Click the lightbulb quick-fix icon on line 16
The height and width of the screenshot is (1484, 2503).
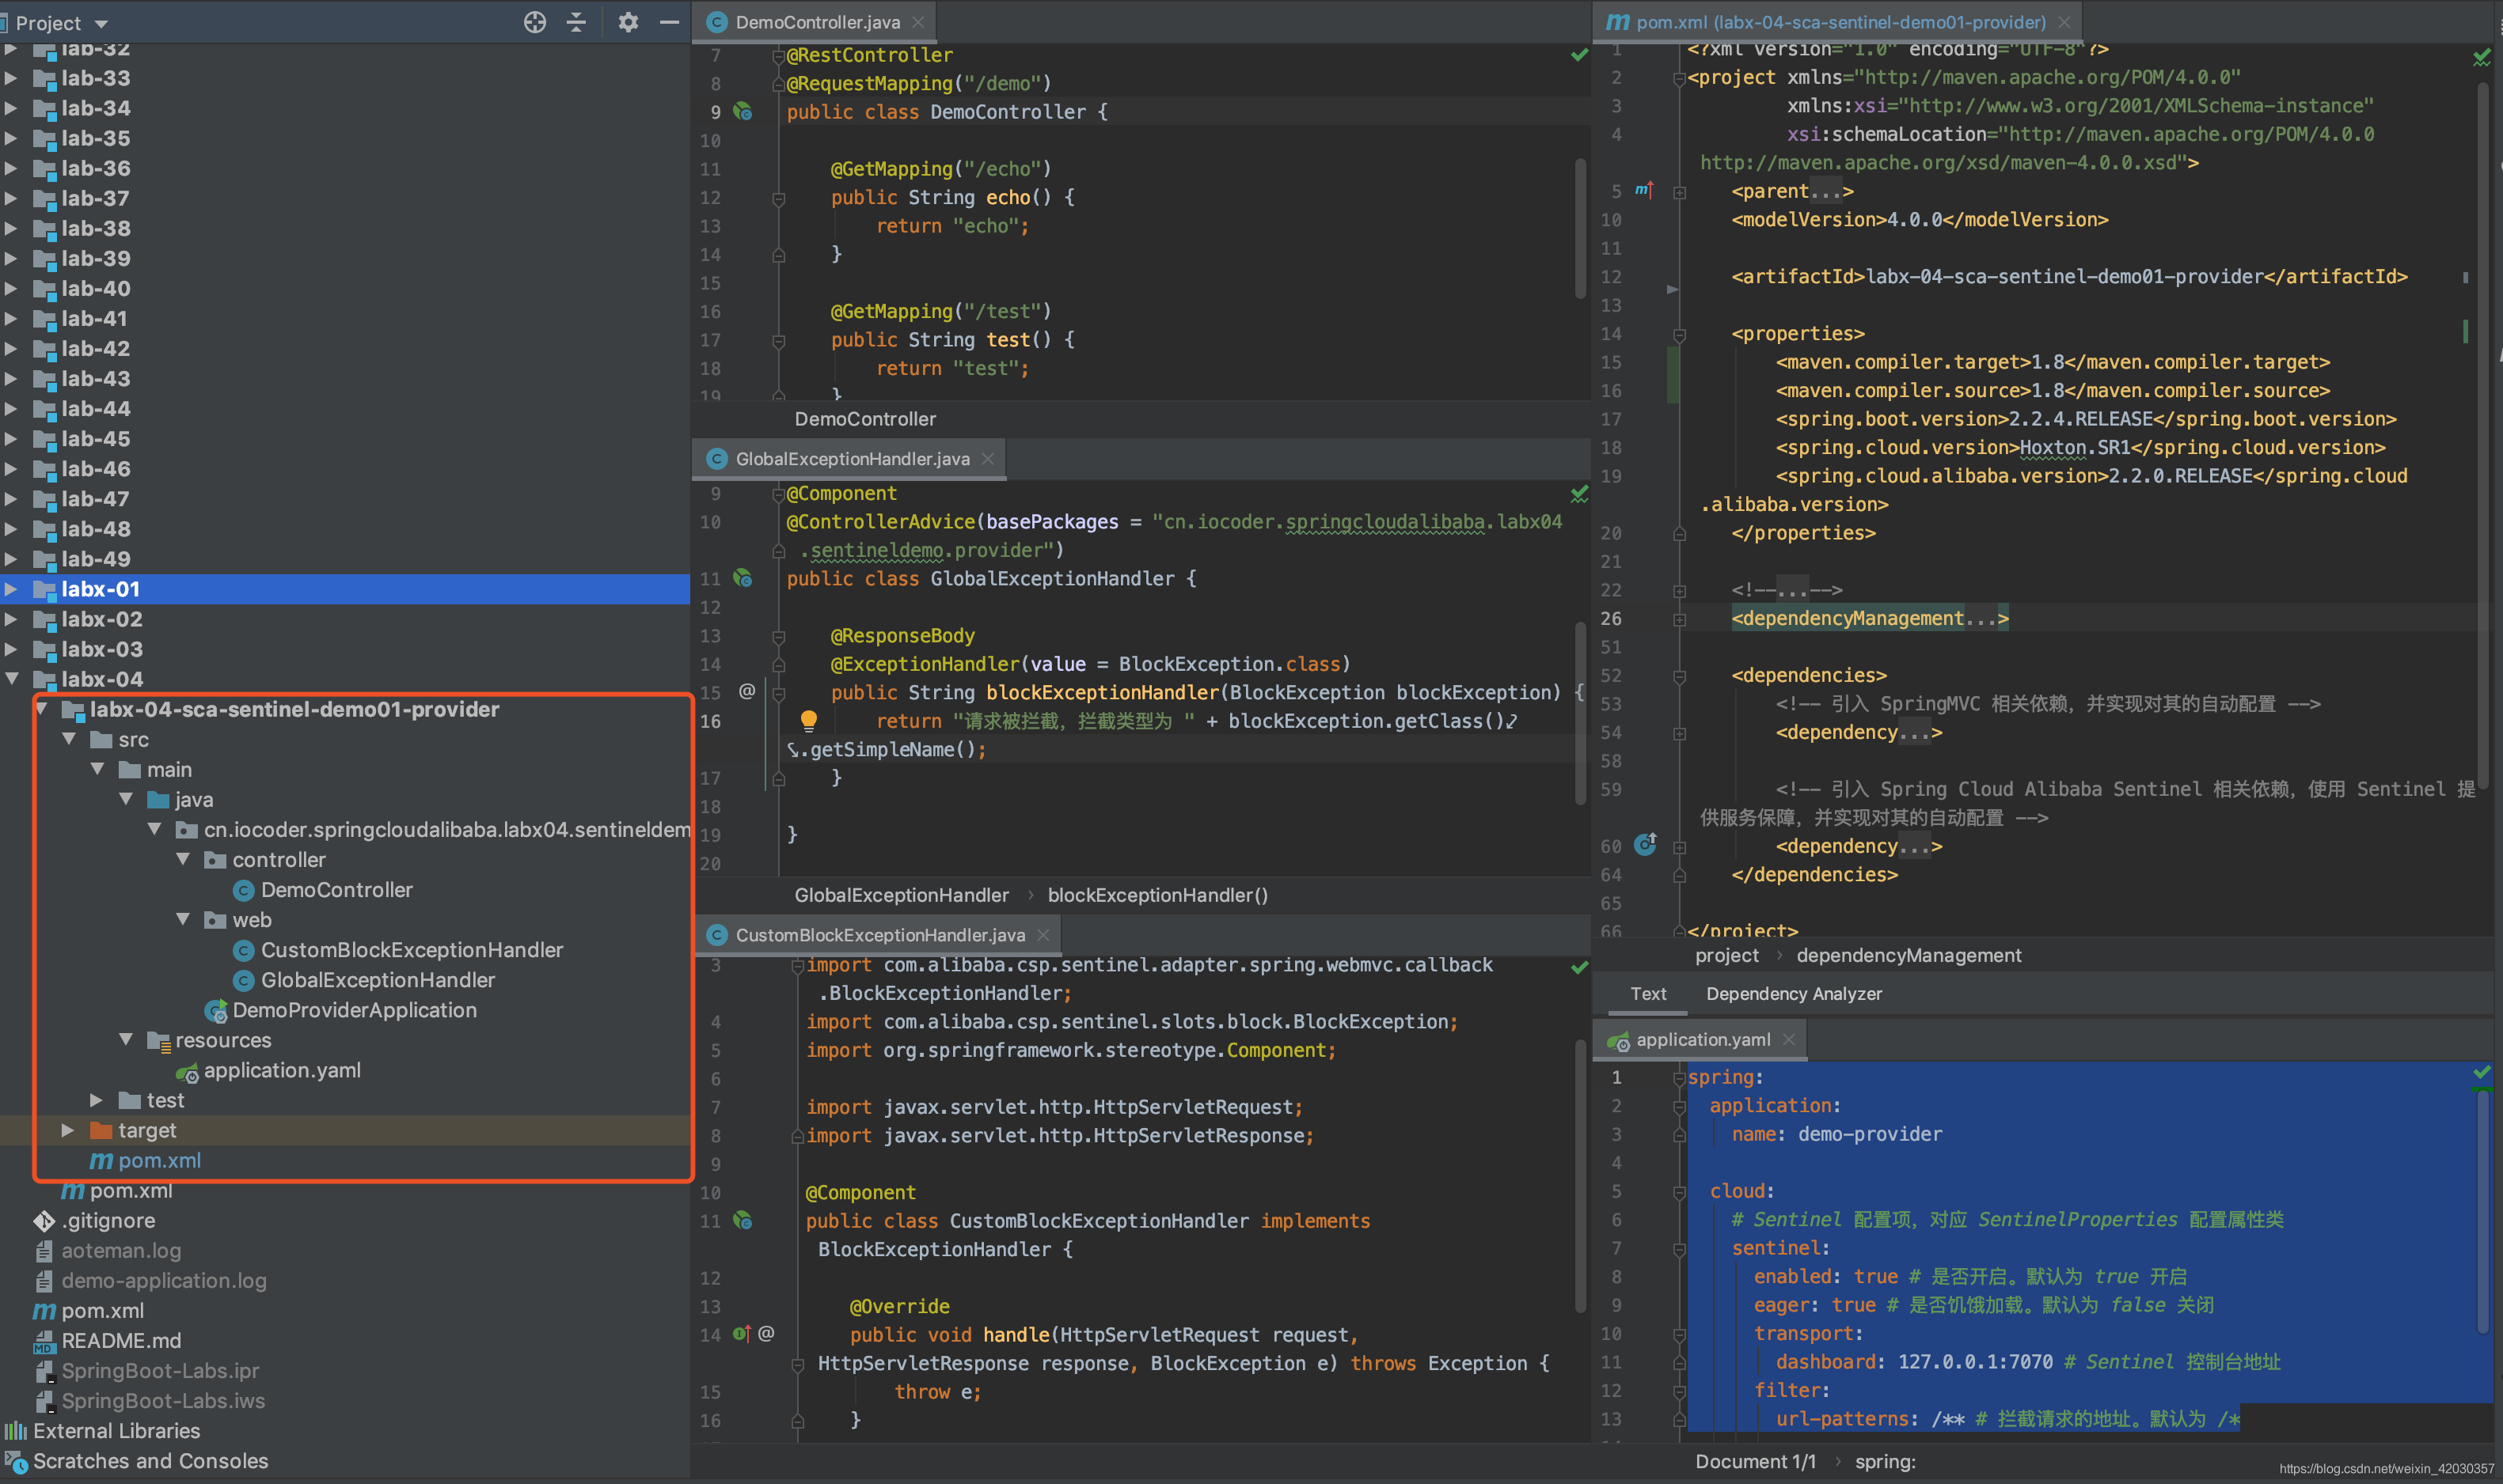tap(808, 720)
